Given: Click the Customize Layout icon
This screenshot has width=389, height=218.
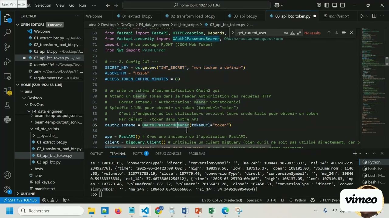Looking at the screenshot, I should pyautogui.click(x=319, y=5).
